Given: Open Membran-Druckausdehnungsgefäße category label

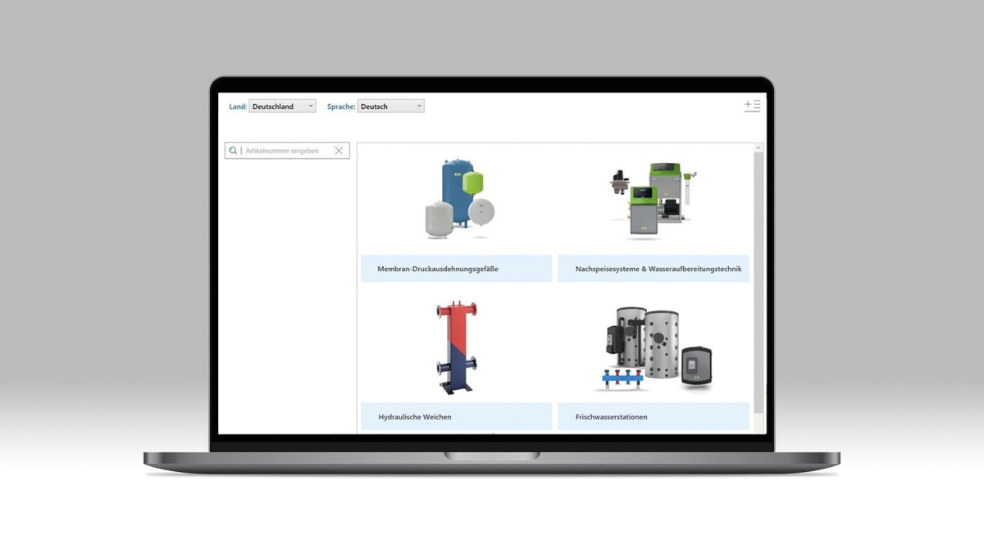Looking at the screenshot, I should click(456, 269).
